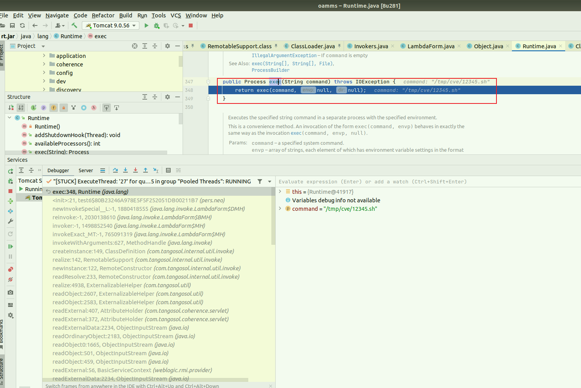
Task: Click View Breakpoints red circles icon
Action: [x=10, y=269]
